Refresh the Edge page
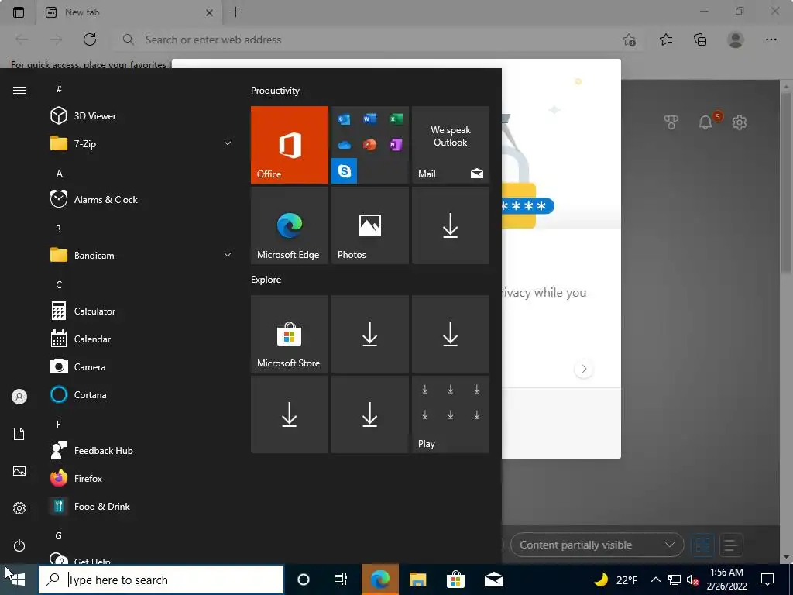The width and height of the screenshot is (793, 595). (x=90, y=40)
